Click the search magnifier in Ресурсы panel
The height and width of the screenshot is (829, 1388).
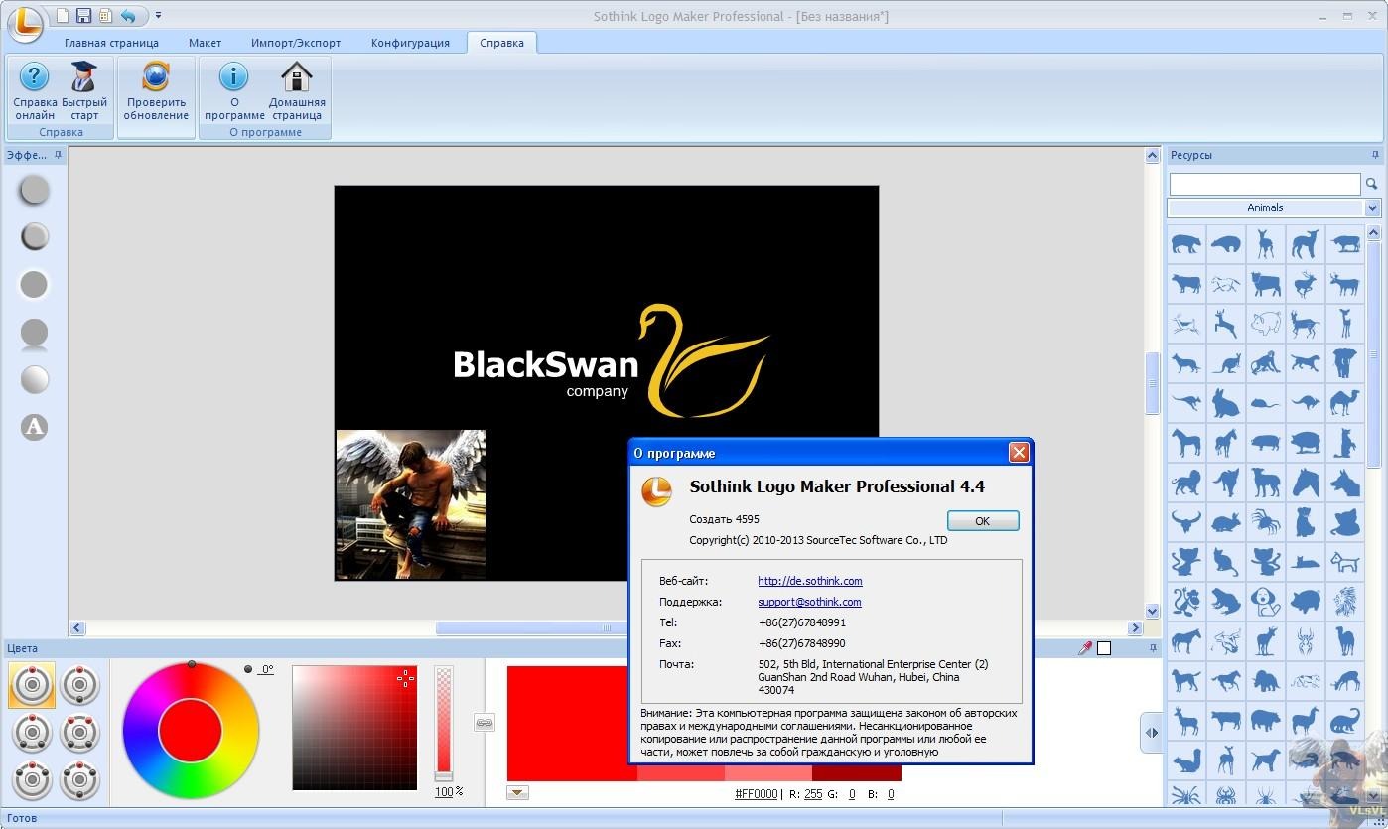tap(1372, 184)
